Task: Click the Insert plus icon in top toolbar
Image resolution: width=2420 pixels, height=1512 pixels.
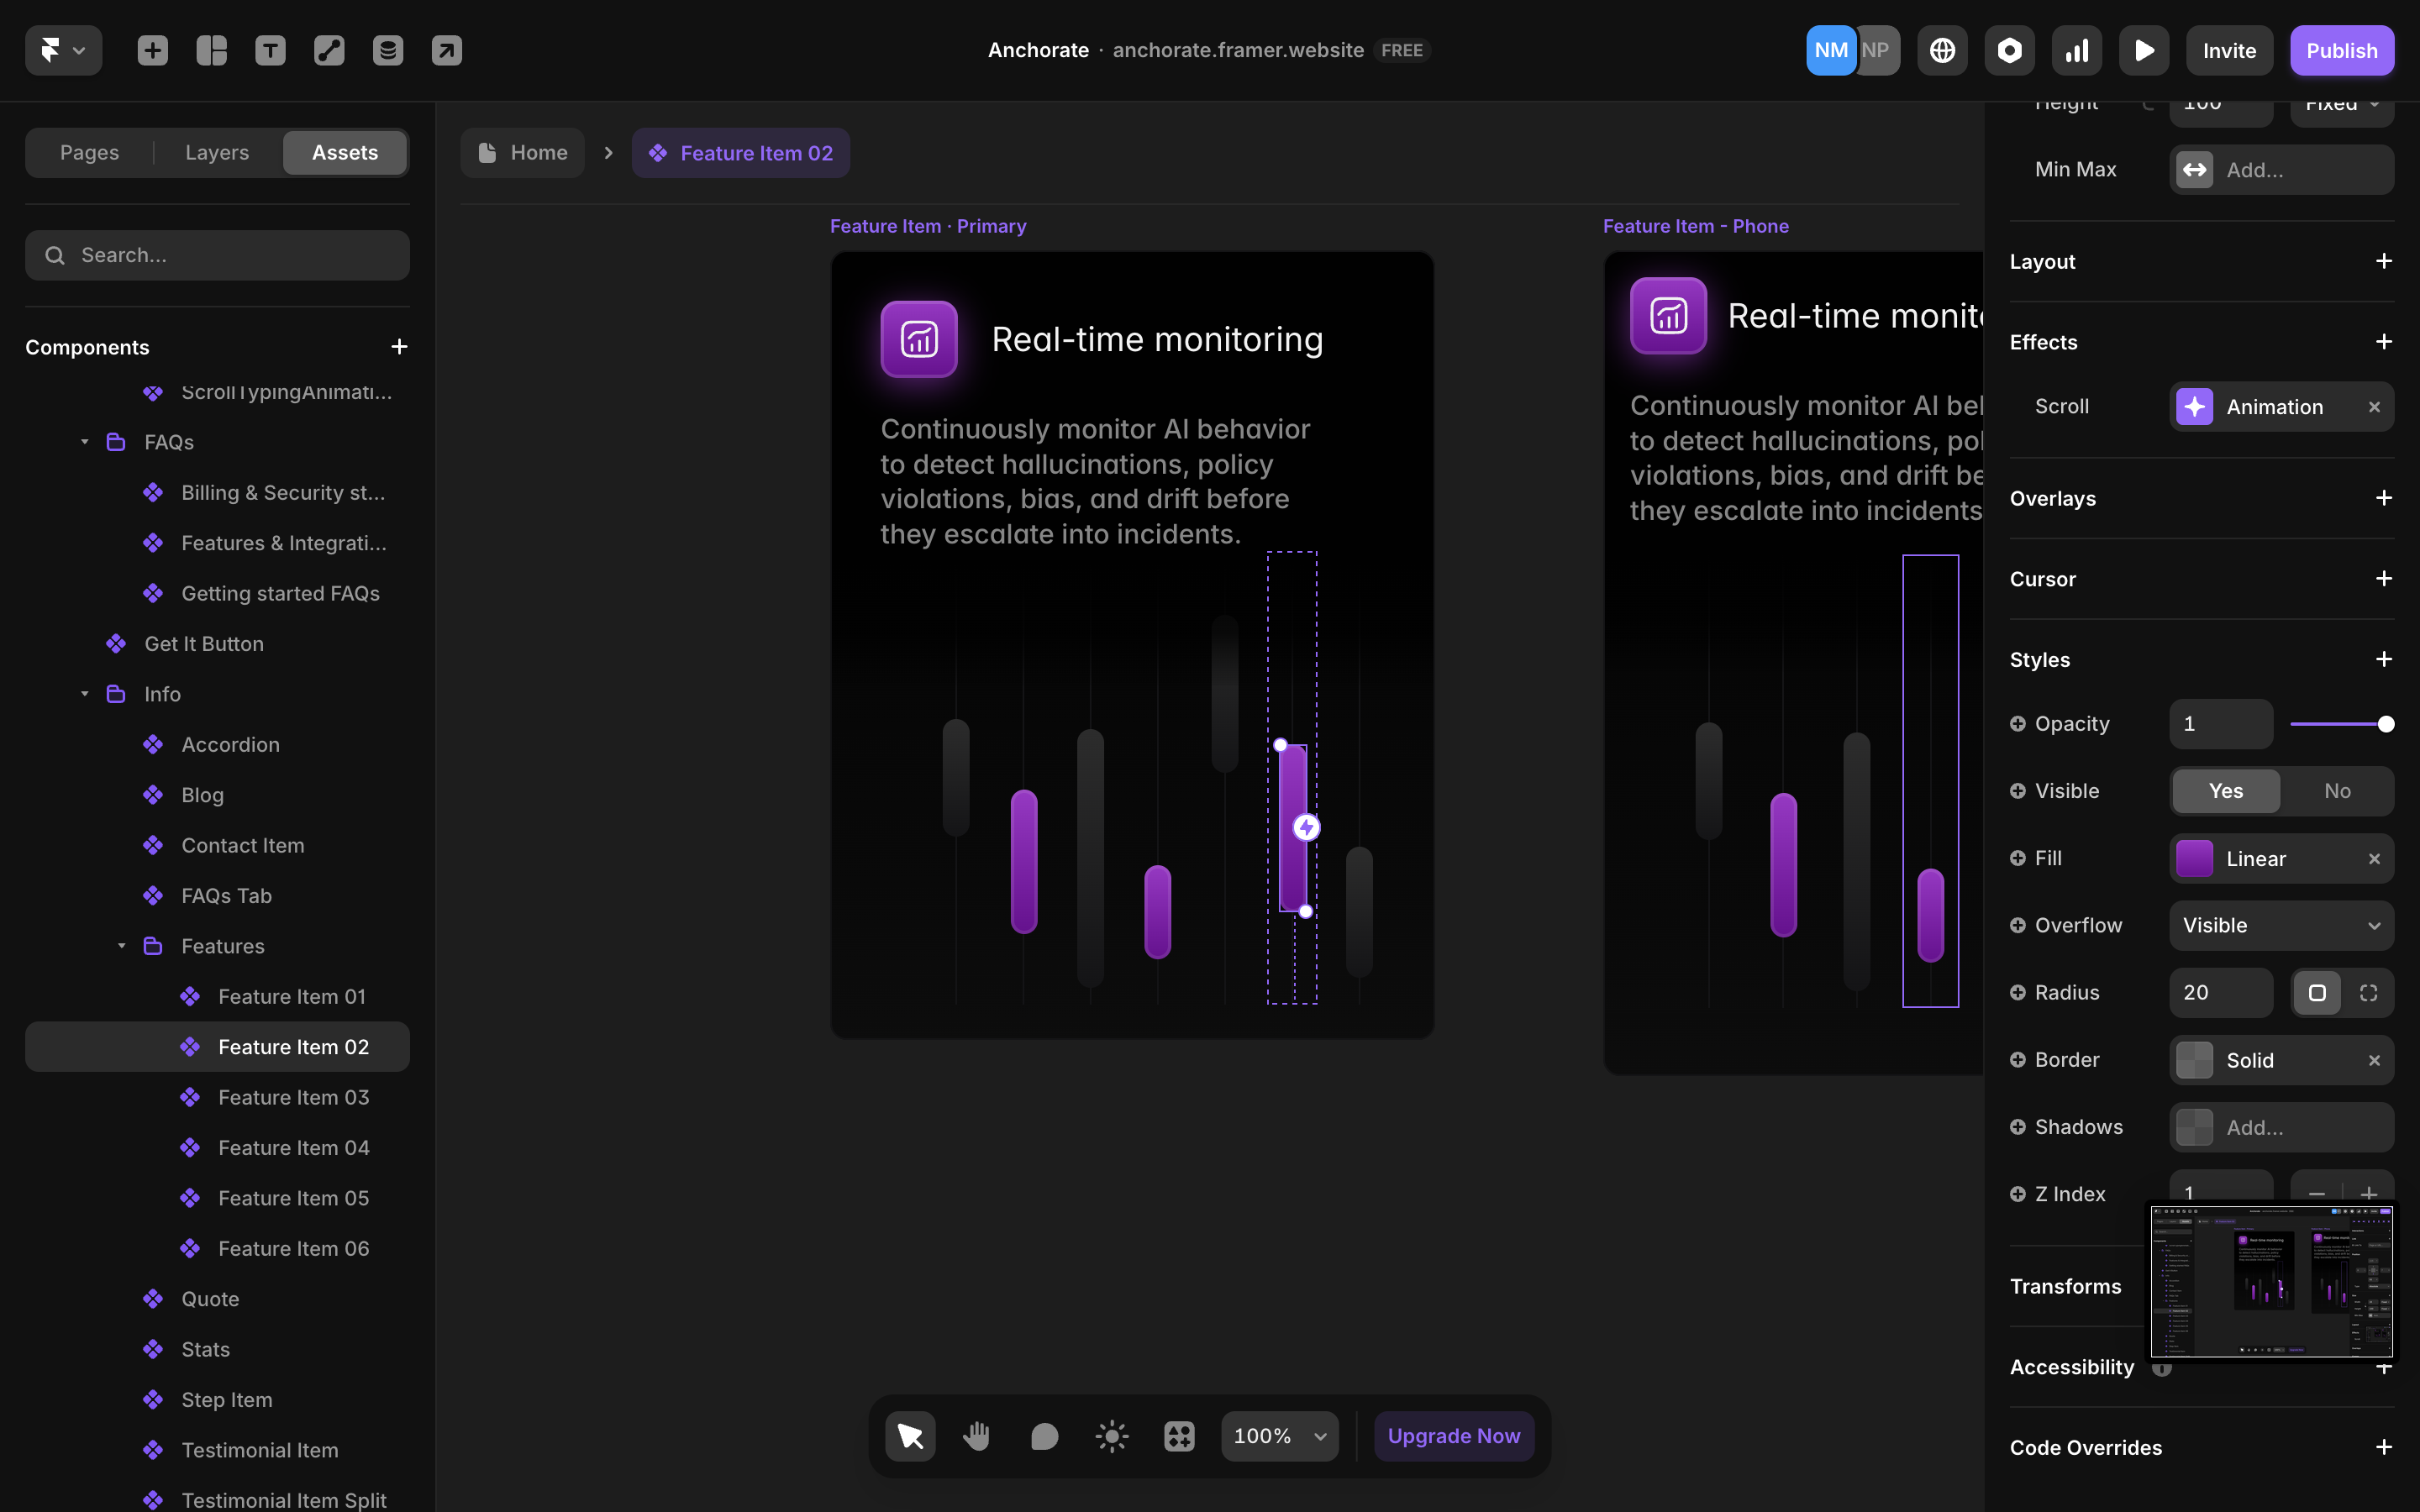Action: point(152,50)
